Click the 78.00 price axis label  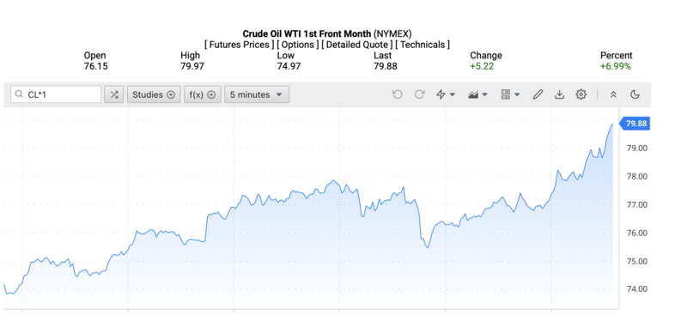click(x=636, y=177)
